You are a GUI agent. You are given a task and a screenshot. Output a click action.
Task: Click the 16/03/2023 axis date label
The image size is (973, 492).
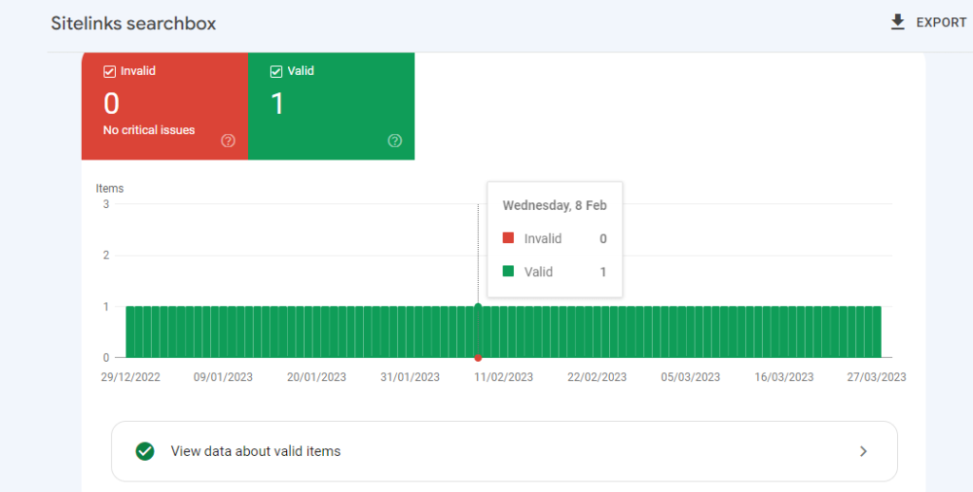click(784, 377)
